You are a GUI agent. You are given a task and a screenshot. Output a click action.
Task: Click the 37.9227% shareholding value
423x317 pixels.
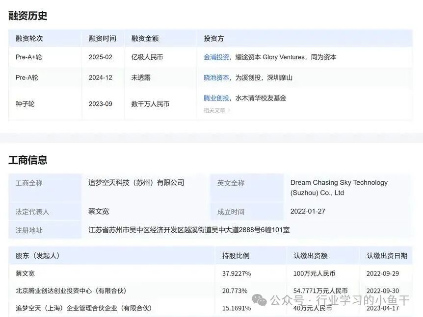tap(237, 273)
